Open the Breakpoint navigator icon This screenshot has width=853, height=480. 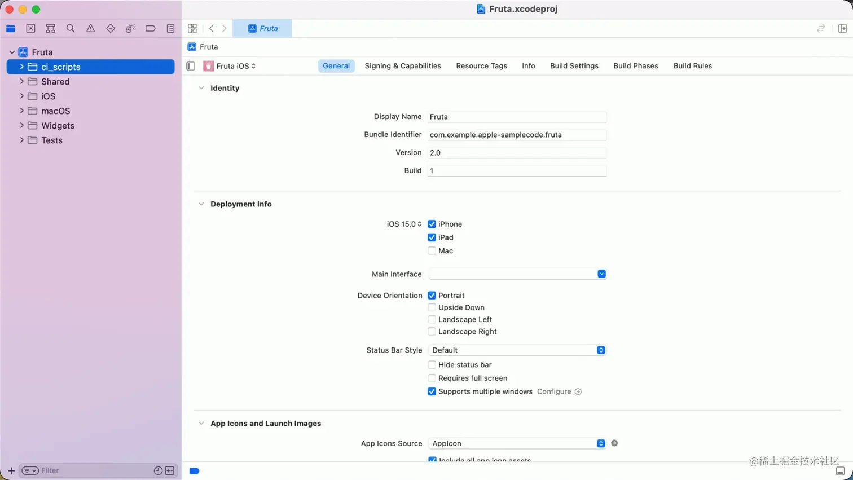coord(150,28)
